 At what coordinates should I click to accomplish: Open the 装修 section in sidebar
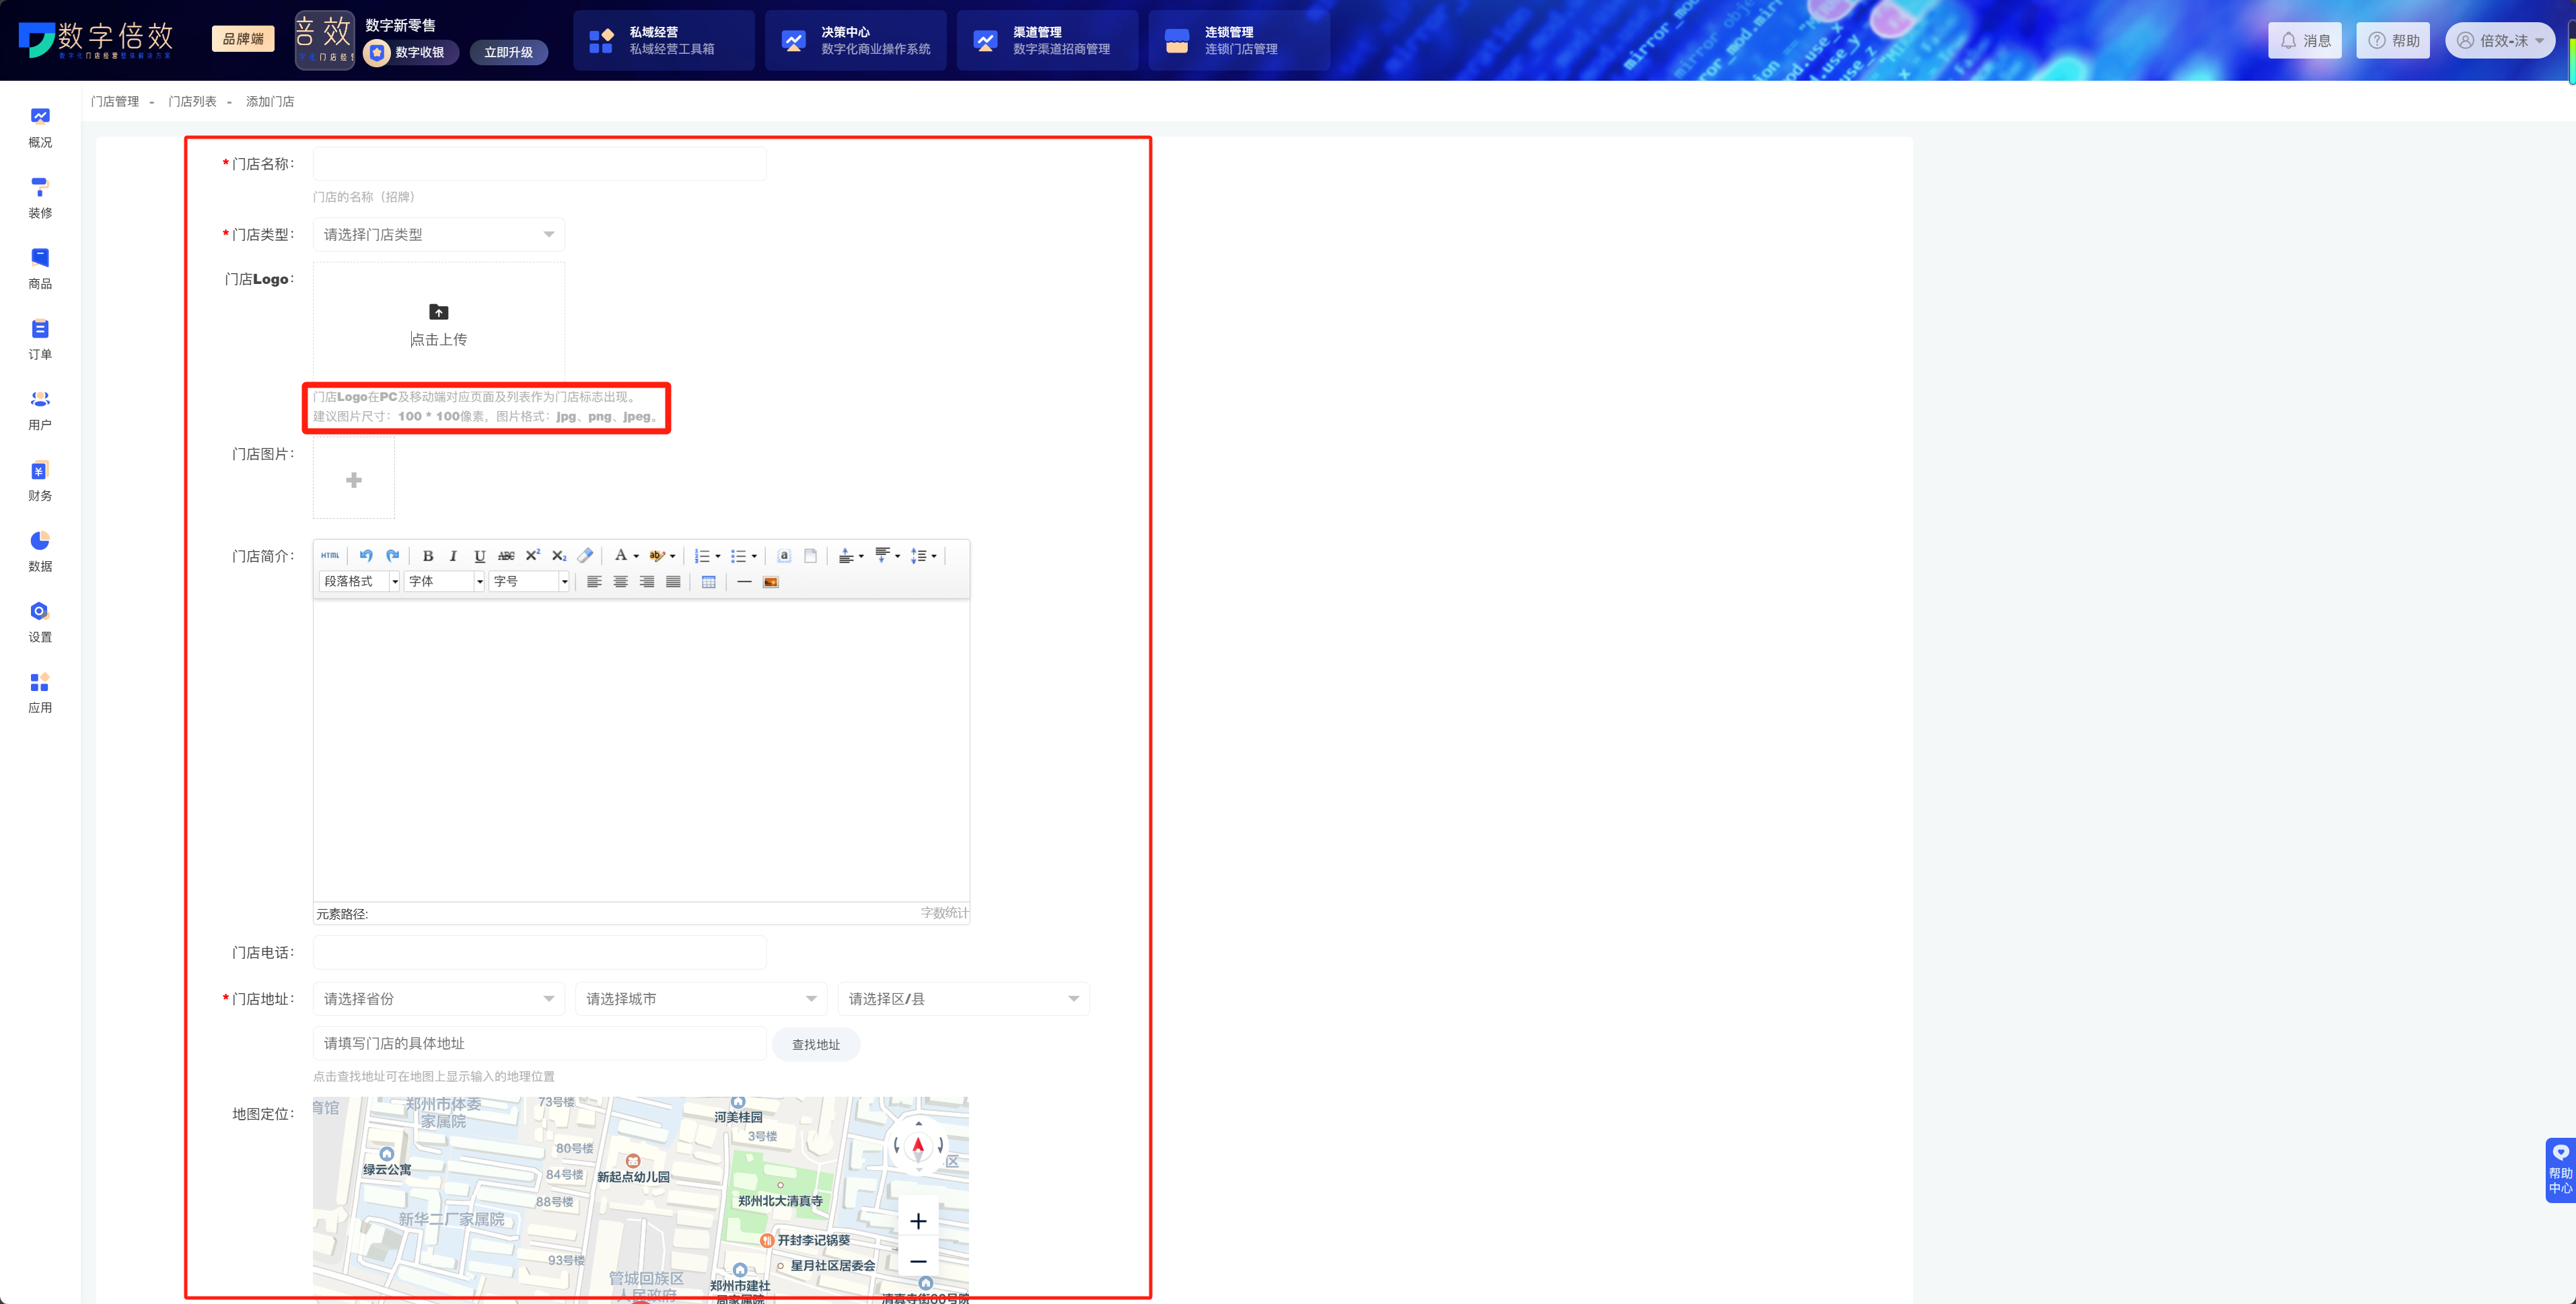(x=40, y=198)
